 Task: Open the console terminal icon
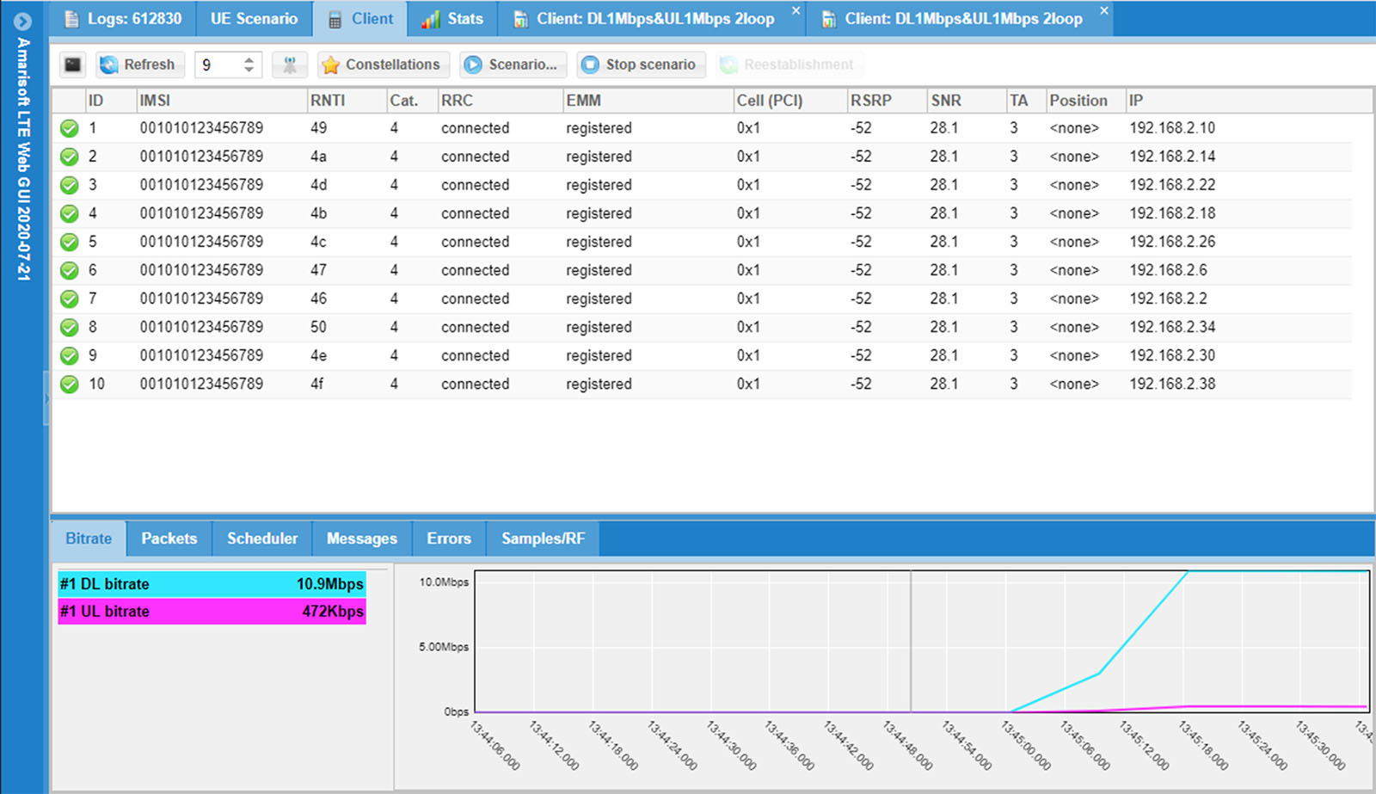[x=73, y=65]
